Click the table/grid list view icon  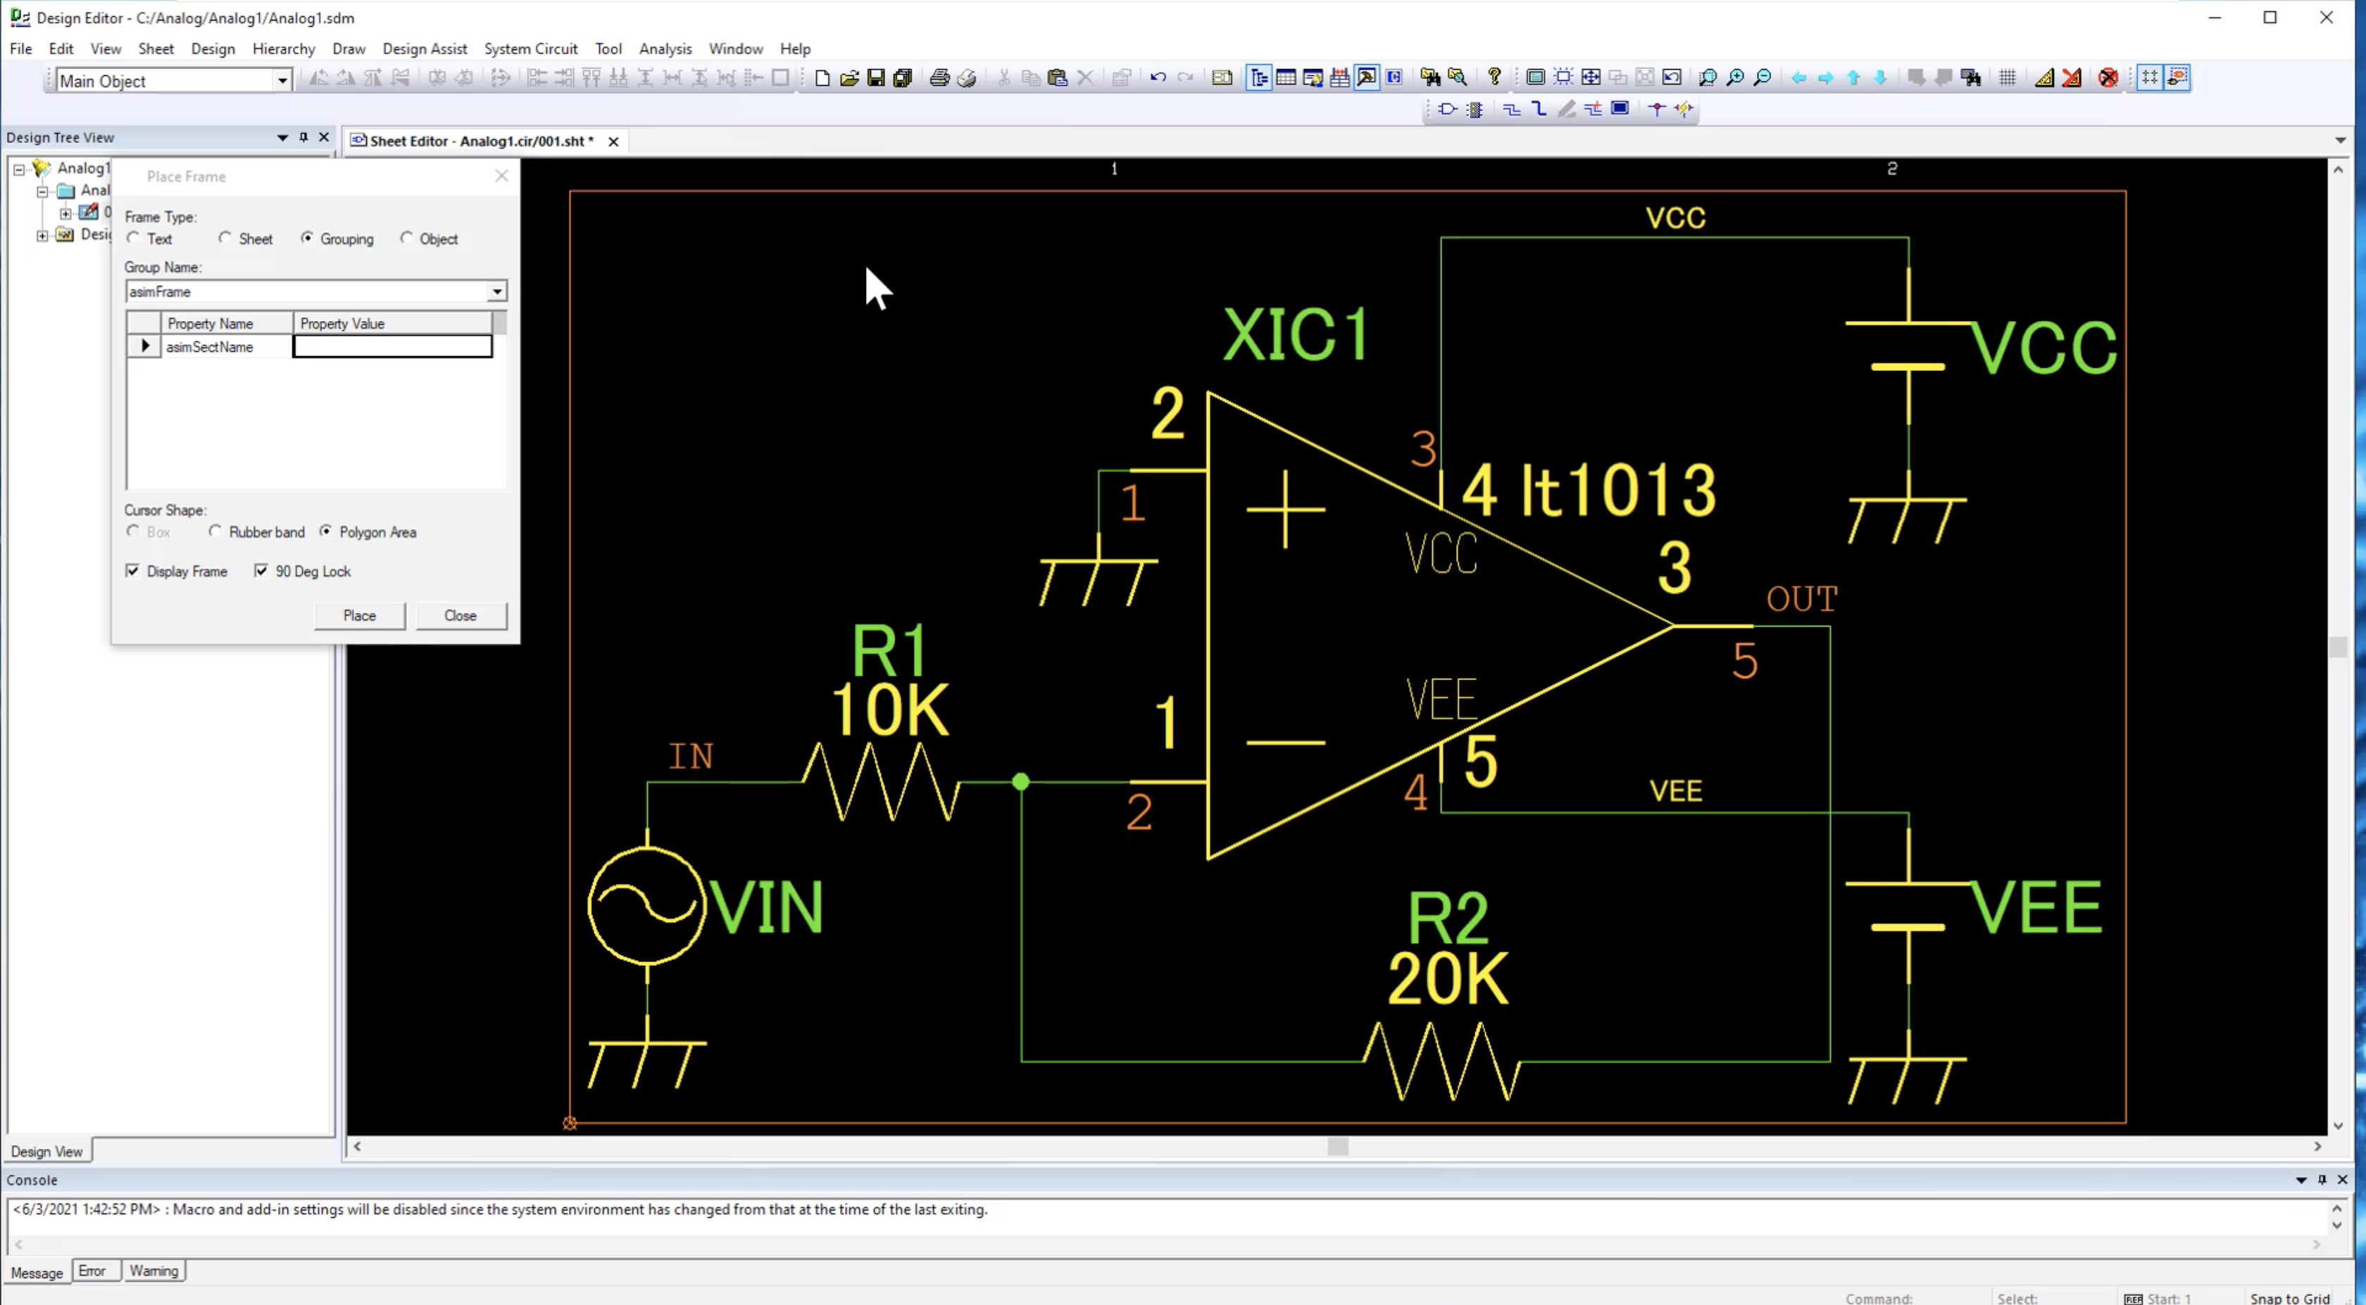[x=1286, y=78]
